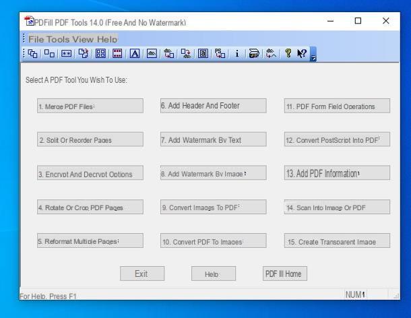Maximize the PDFill PDF Tools window

click(358, 21)
